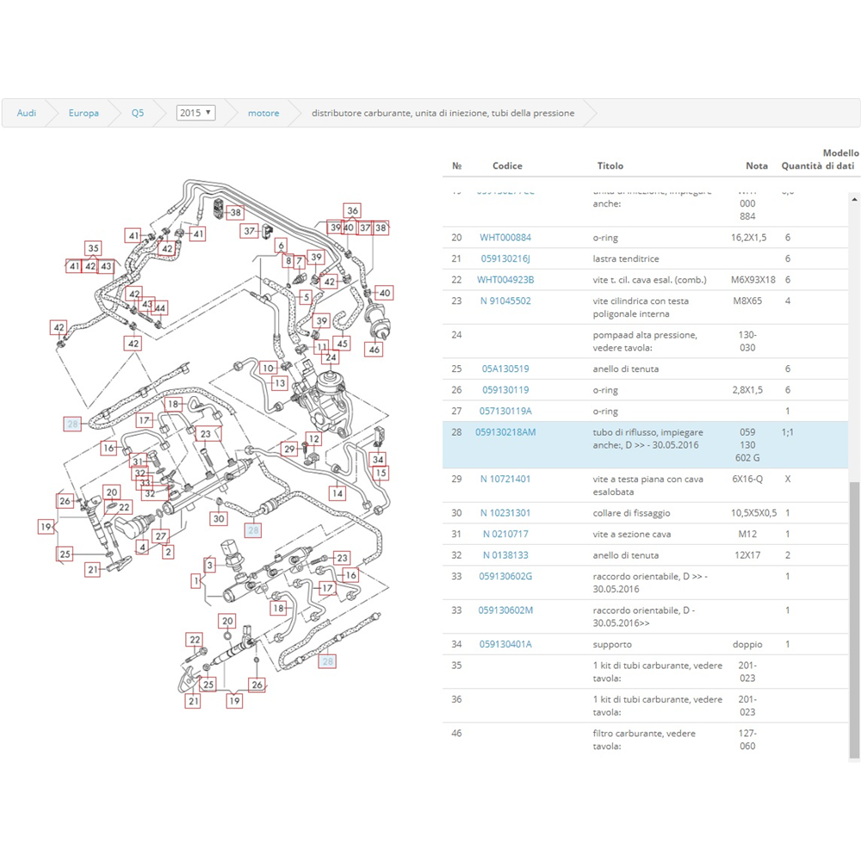Click the parts table scrollbar thumb
This screenshot has height=861, width=861.
[854, 620]
